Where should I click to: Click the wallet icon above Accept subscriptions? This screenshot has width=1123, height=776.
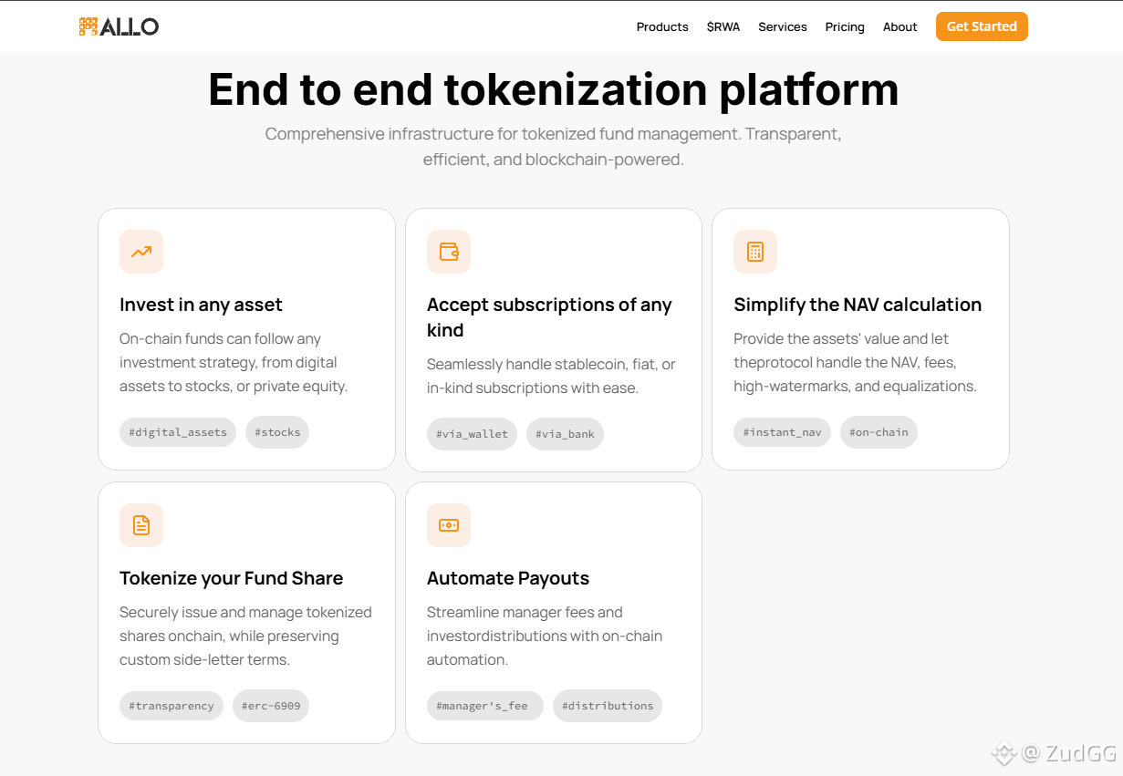[x=449, y=252]
